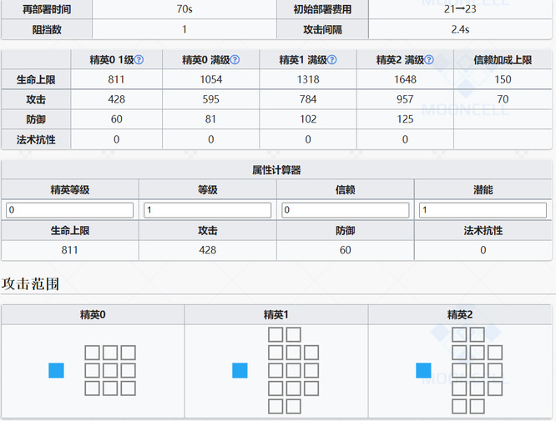Select the 生命上限 value 1648
Viewport: 556px width, 421px height.
[x=405, y=79]
